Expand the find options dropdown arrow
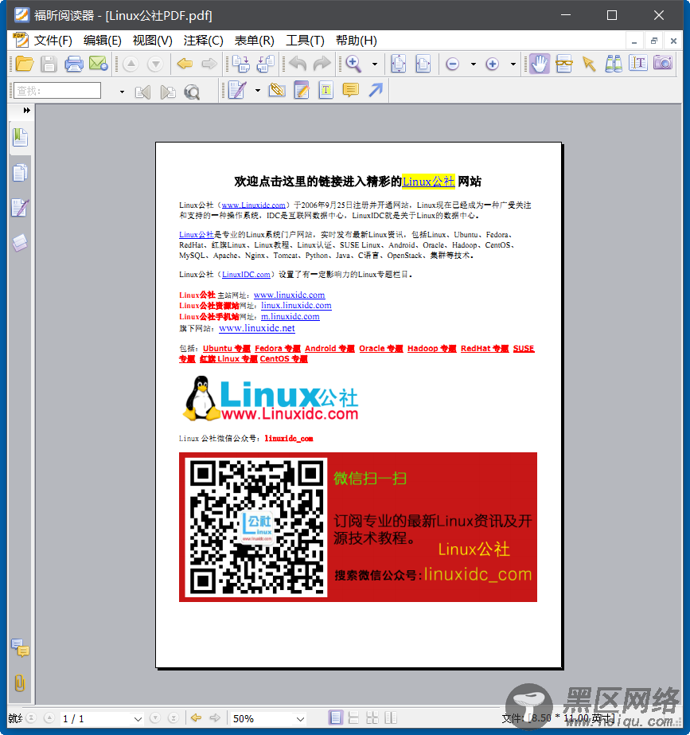The height and width of the screenshot is (735, 690). 122,92
